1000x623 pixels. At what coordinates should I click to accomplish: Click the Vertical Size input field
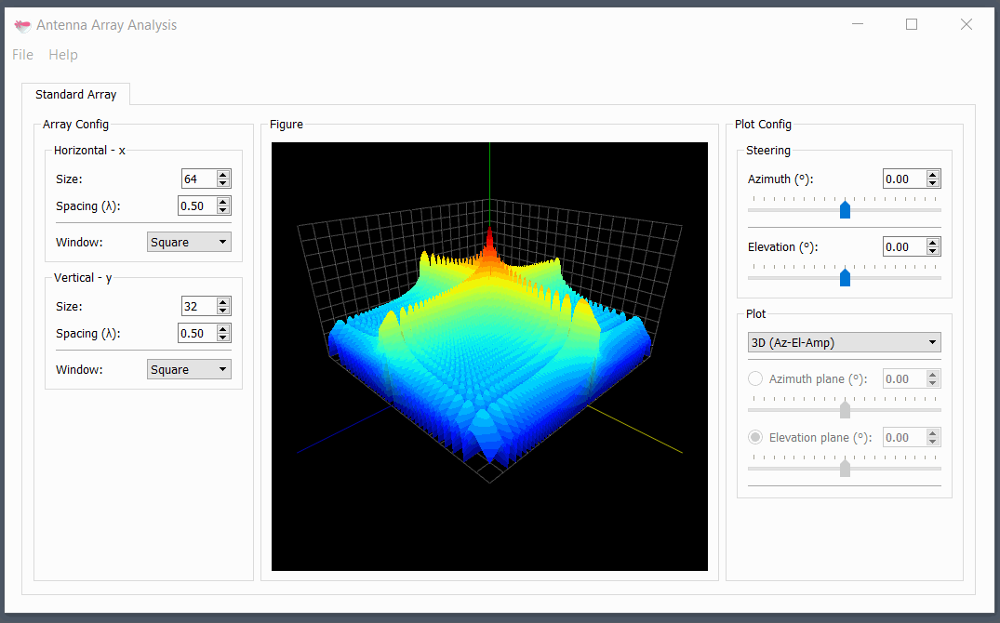point(198,307)
